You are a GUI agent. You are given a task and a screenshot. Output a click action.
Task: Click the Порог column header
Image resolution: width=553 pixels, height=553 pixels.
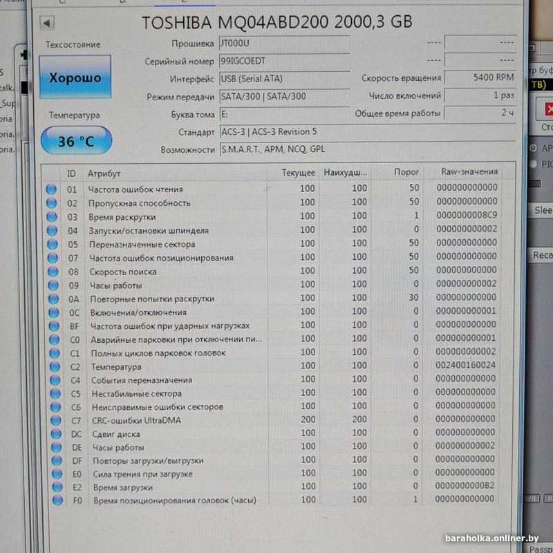point(406,171)
